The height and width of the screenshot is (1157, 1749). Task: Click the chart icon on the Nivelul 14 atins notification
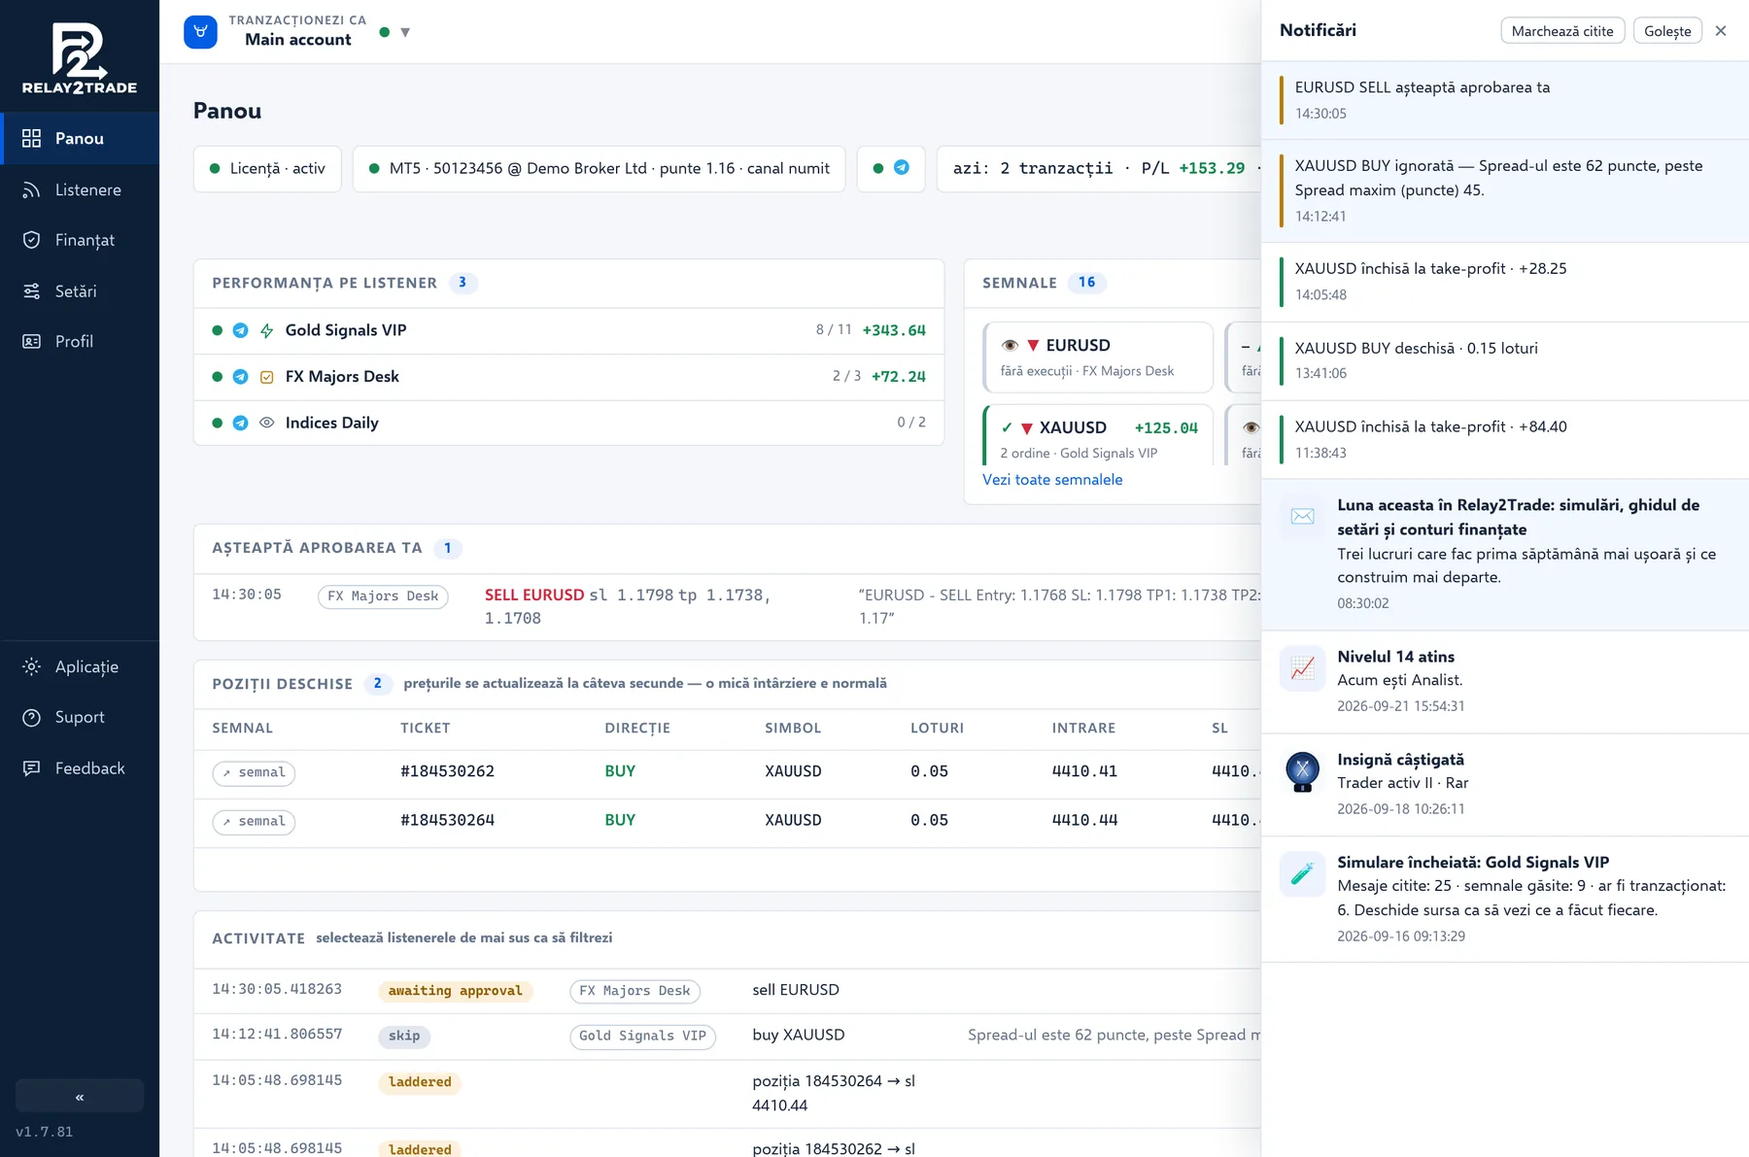click(x=1302, y=668)
